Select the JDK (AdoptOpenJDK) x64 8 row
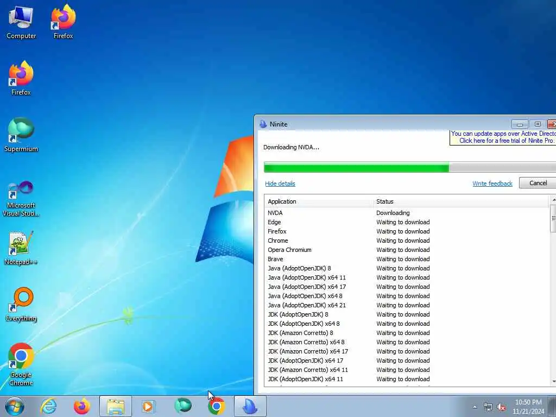Screen dimensions: 556x417 407,324
